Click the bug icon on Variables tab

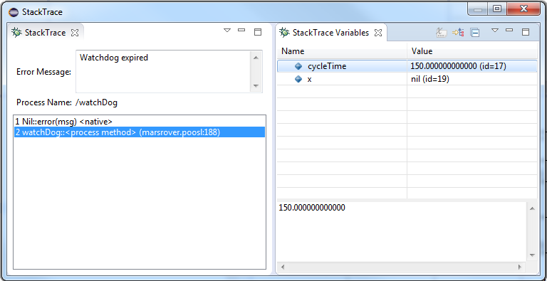pyautogui.click(x=285, y=33)
